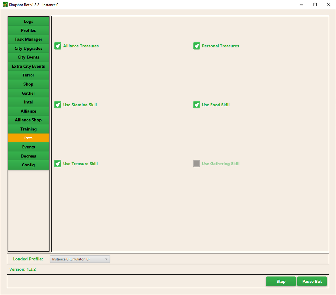Image resolution: width=336 pixels, height=295 pixels.
Task: Toggle the Use Food Skill checkbox
Action: (x=197, y=105)
